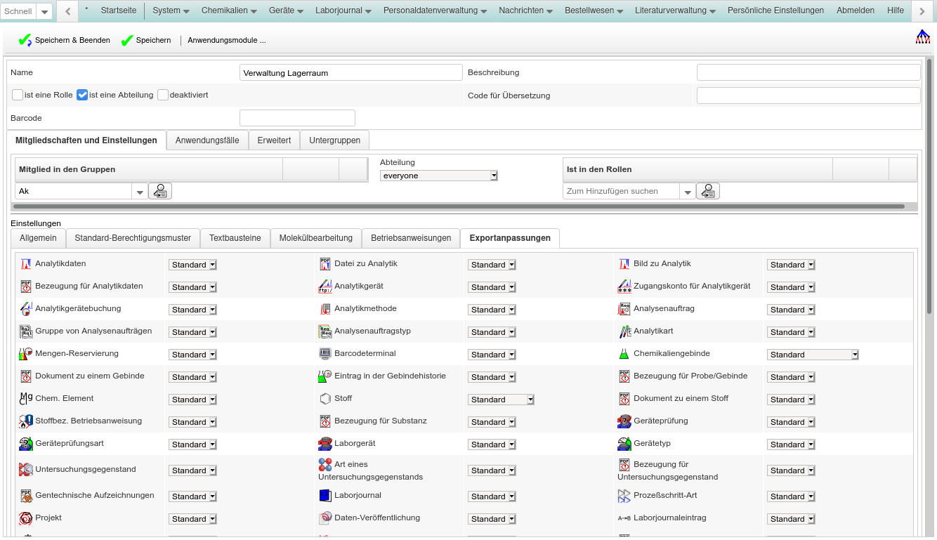The image size is (937, 540).
Task: Switch to the Anwendungsfälle tab
Action: [207, 140]
